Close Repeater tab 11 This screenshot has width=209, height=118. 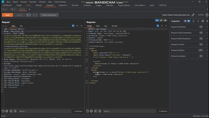[24, 10]
